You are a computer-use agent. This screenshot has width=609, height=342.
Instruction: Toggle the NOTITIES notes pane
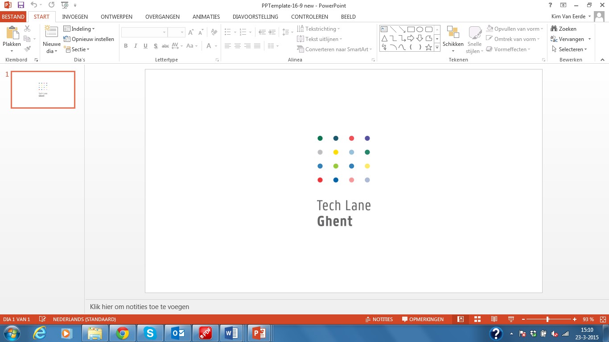pos(379,319)
